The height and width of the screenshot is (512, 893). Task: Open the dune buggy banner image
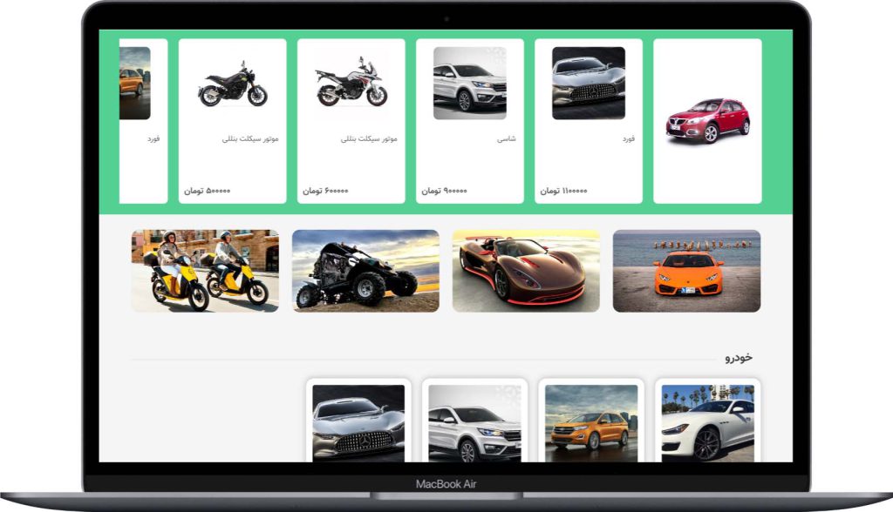tap(365, 271)
